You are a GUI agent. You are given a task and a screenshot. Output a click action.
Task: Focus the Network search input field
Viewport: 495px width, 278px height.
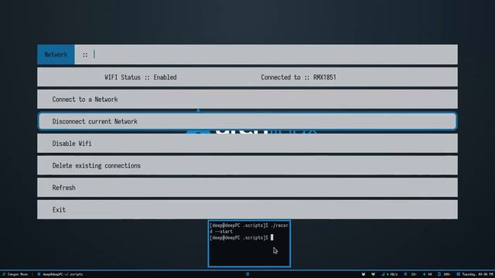266,55
